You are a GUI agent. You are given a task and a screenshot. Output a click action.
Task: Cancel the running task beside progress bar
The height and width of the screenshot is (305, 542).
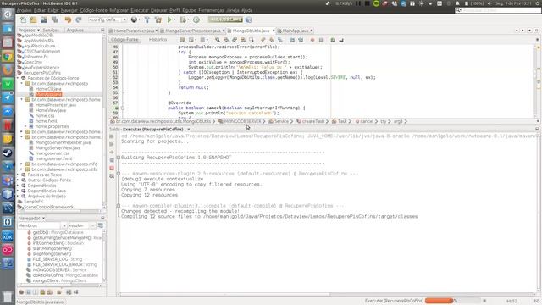click(x=484, y=301)
